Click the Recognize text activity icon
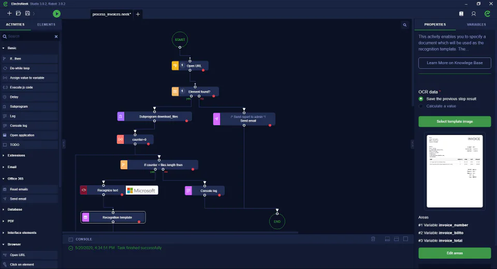The image size is (497, 269). [x=84, y=190]
